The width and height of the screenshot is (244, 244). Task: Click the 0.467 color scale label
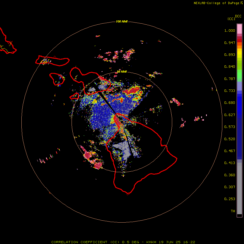tap(230, 151)
